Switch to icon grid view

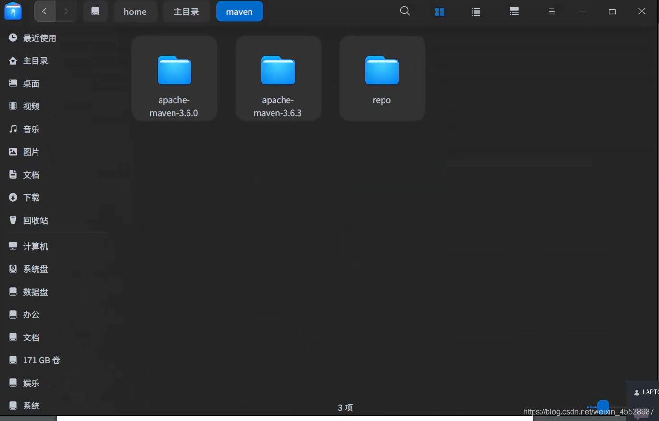[440, 12]
